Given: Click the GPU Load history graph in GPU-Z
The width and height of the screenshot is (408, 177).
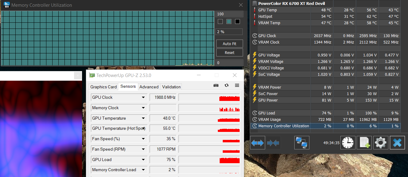Looking at the screenshot, I should click(x=209, y=160).
